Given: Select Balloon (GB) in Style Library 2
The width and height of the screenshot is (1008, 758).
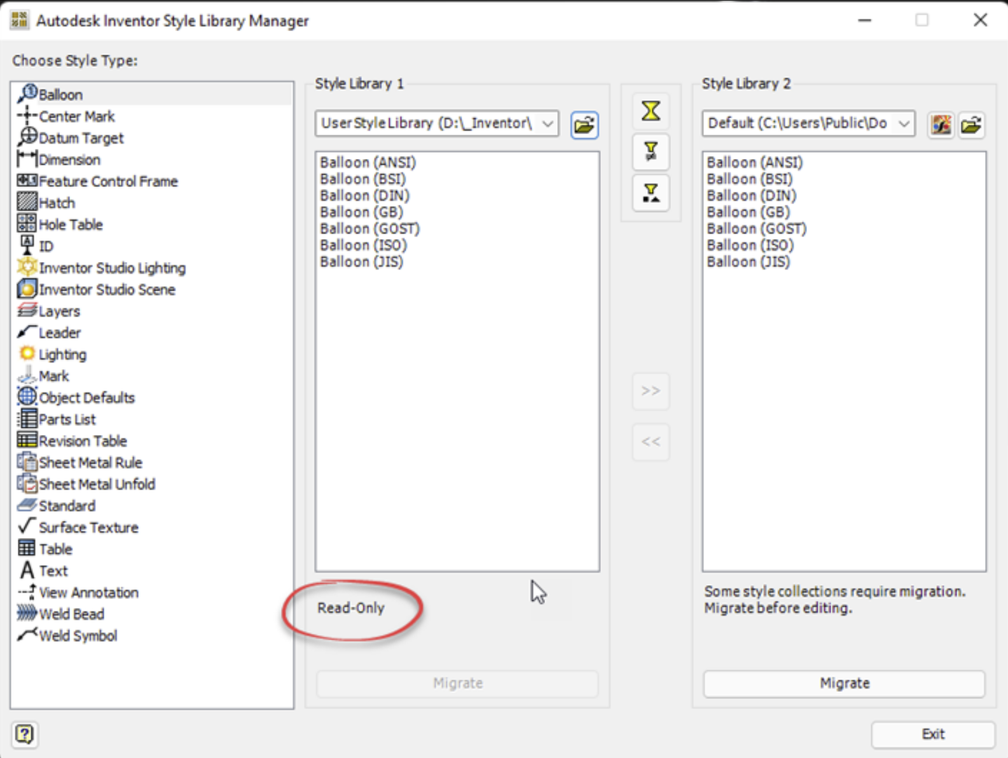Looking at the screenshot, I should tap(749, 212).
